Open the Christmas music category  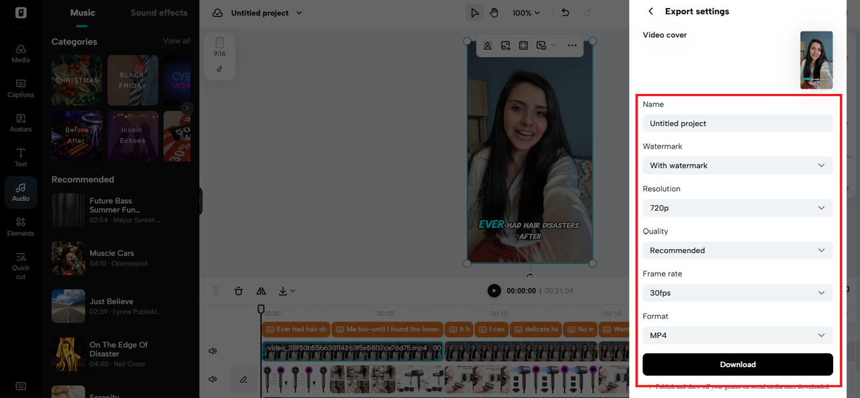click(x=77, y=80)
